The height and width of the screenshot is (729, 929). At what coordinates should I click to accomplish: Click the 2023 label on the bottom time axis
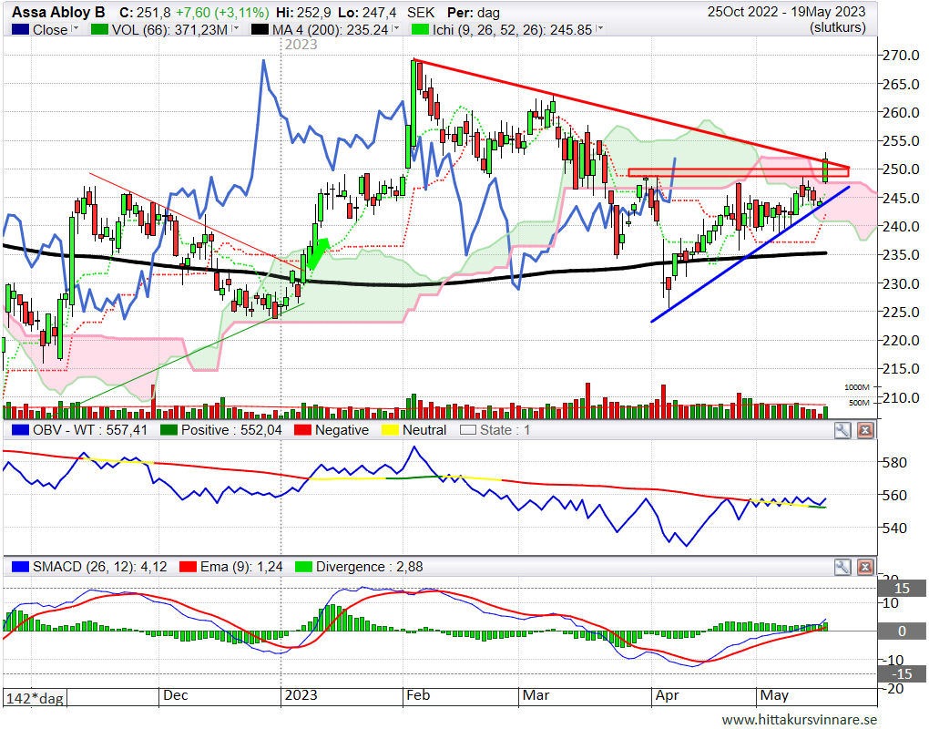tap(301, 695)
